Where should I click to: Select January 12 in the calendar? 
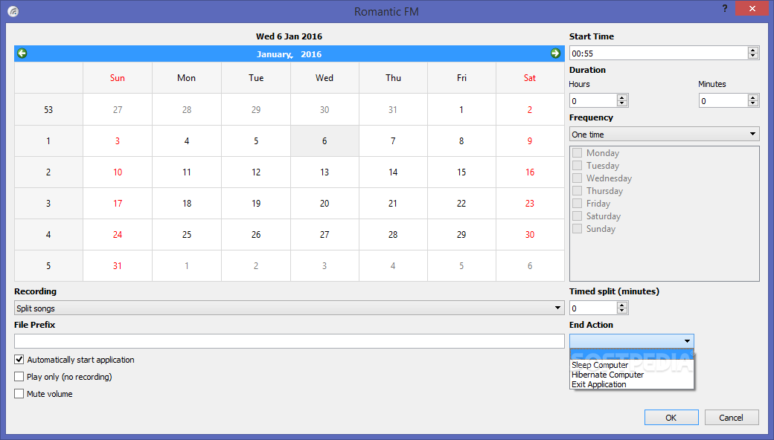coord(256,172)
